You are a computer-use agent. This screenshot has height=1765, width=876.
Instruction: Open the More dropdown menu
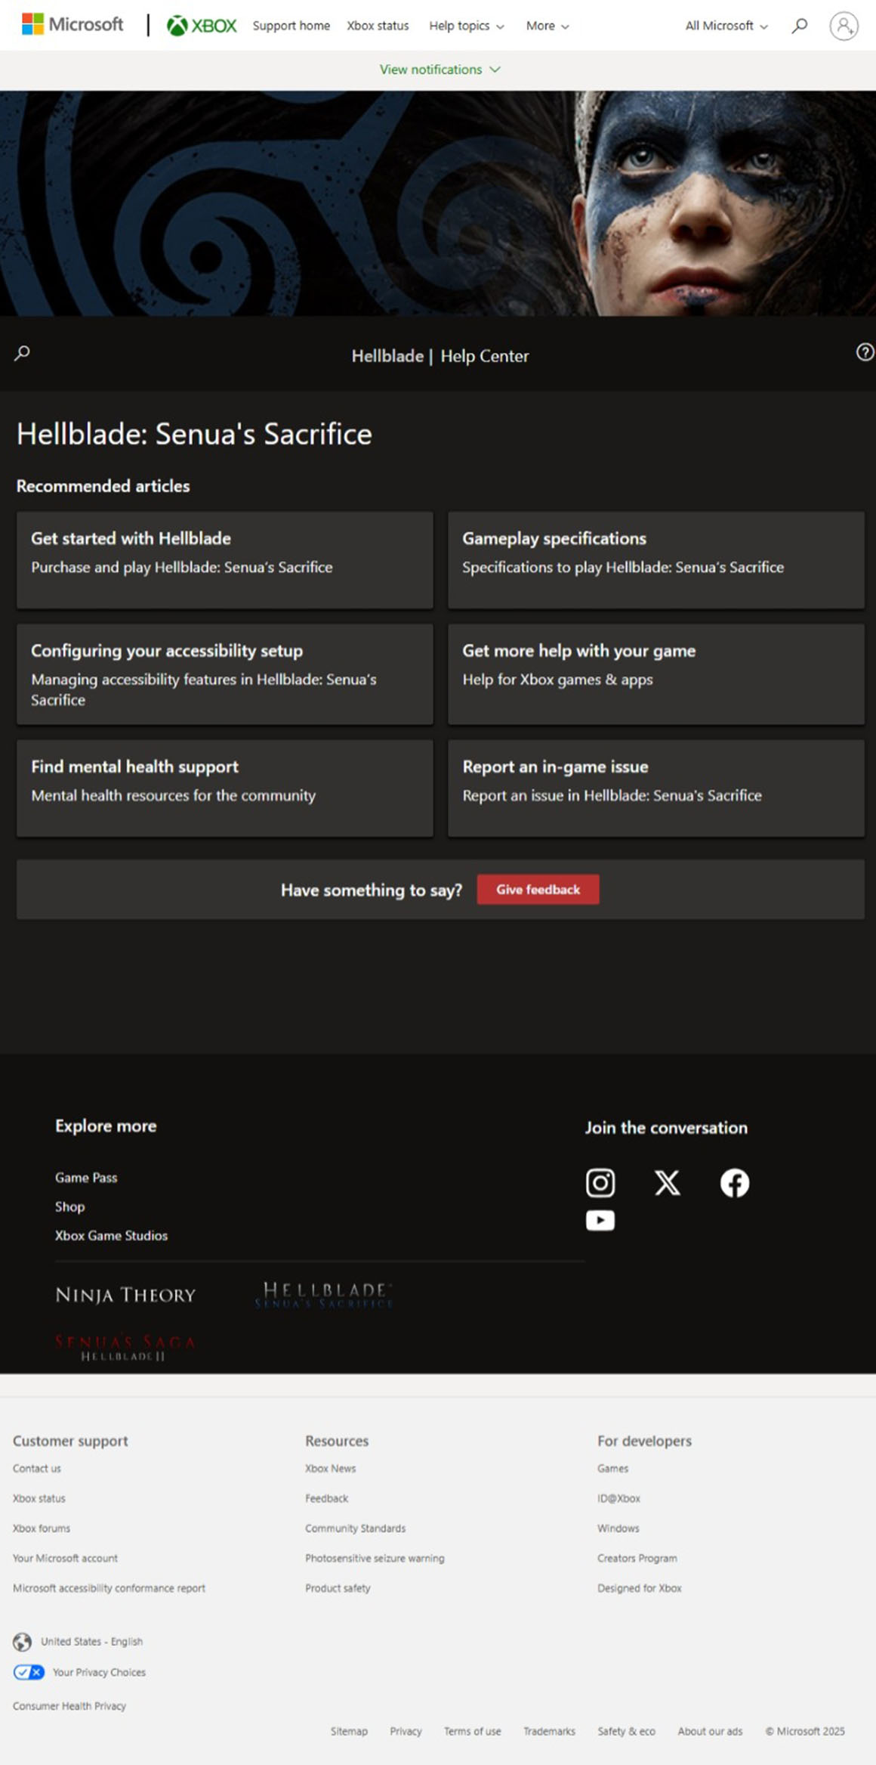[x=547, y=26]
